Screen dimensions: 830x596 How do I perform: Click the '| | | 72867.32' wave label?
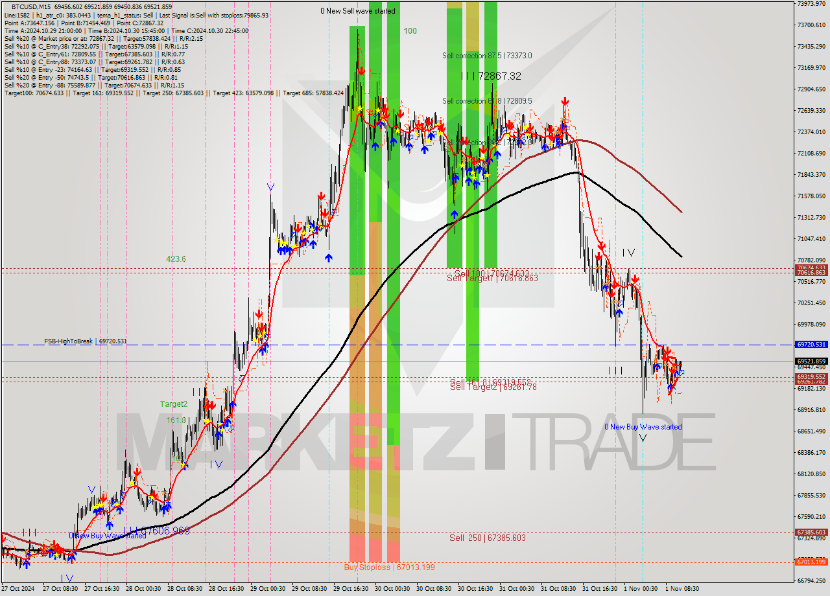tap(491, 76)
